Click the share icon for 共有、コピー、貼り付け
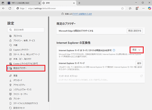The width and height of the screenshot is (152, 110). [x=11, y=59]
